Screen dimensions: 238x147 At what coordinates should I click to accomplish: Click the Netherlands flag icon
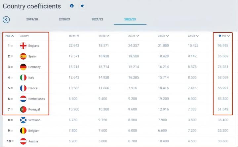point(23,99)
